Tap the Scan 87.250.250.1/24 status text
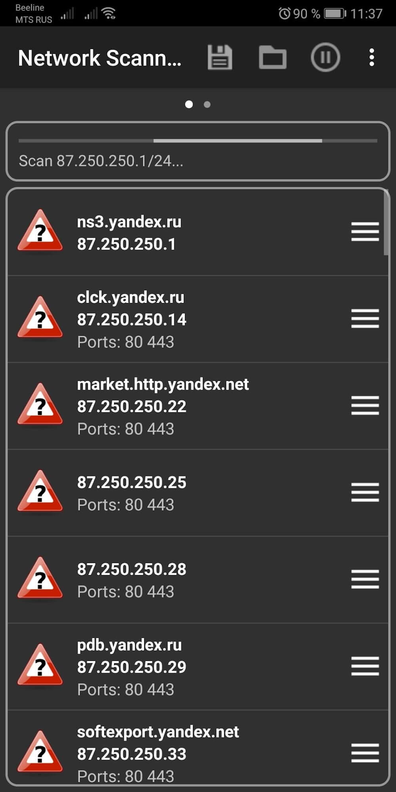 [x=101, y=161]
